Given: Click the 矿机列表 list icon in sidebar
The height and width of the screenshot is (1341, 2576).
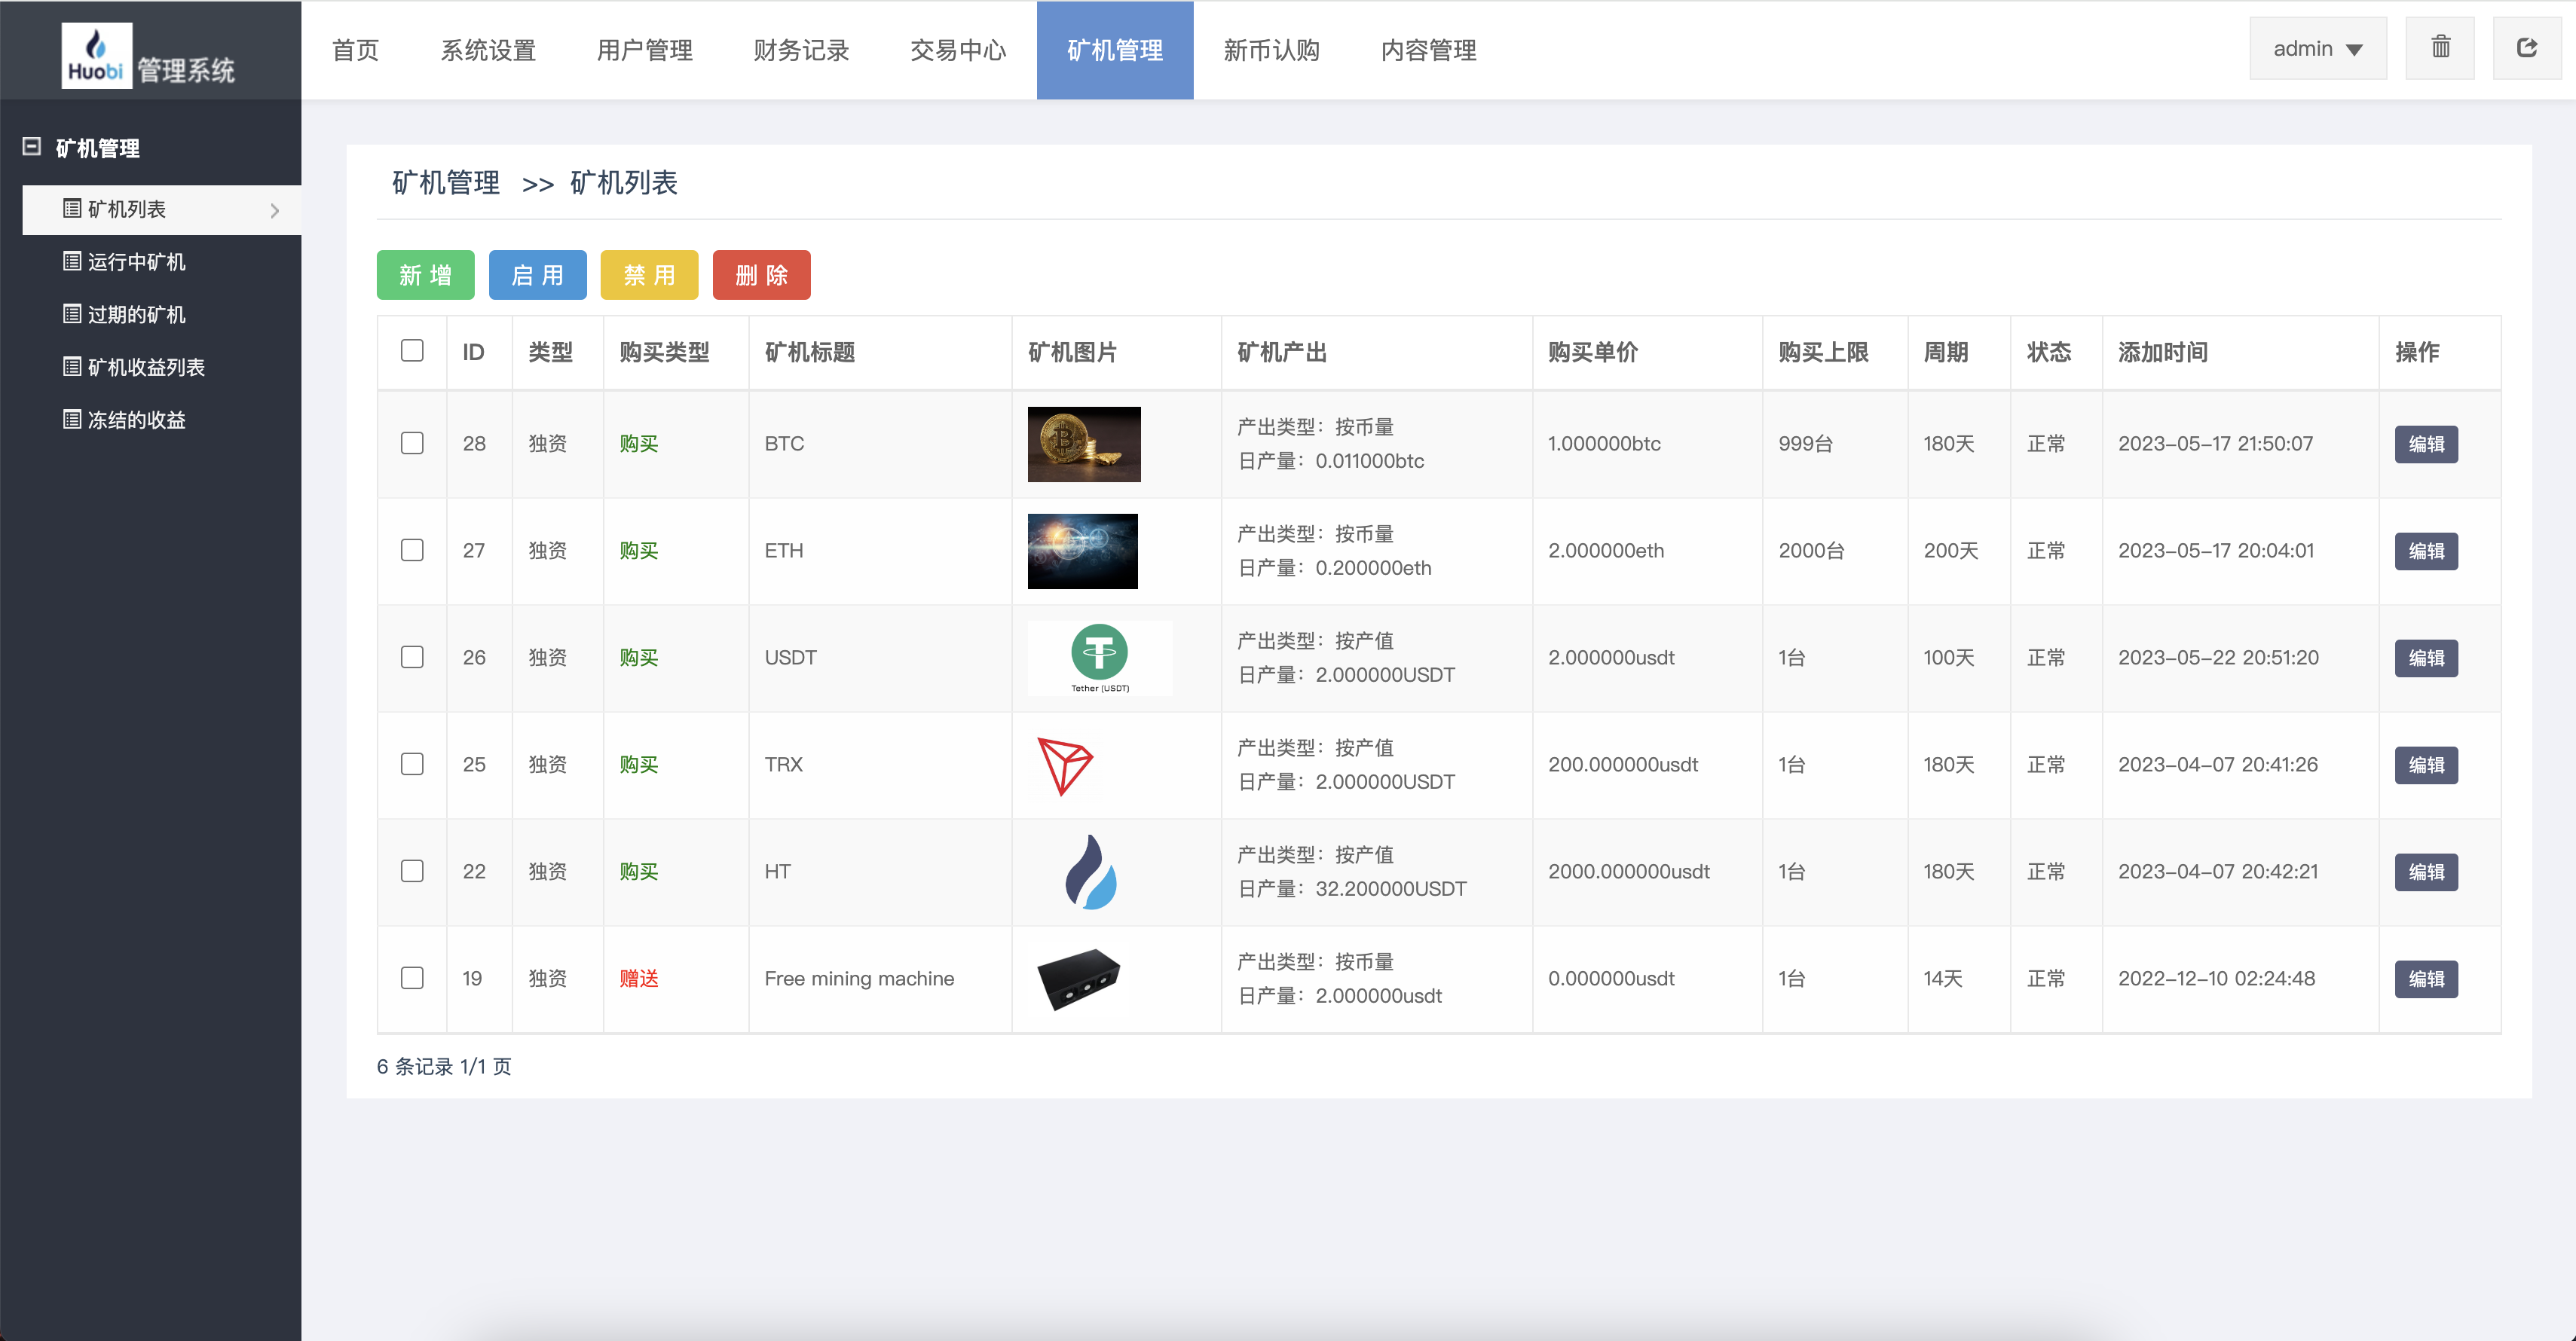Looking at the screenshot, I should click(x=71, y=209).
